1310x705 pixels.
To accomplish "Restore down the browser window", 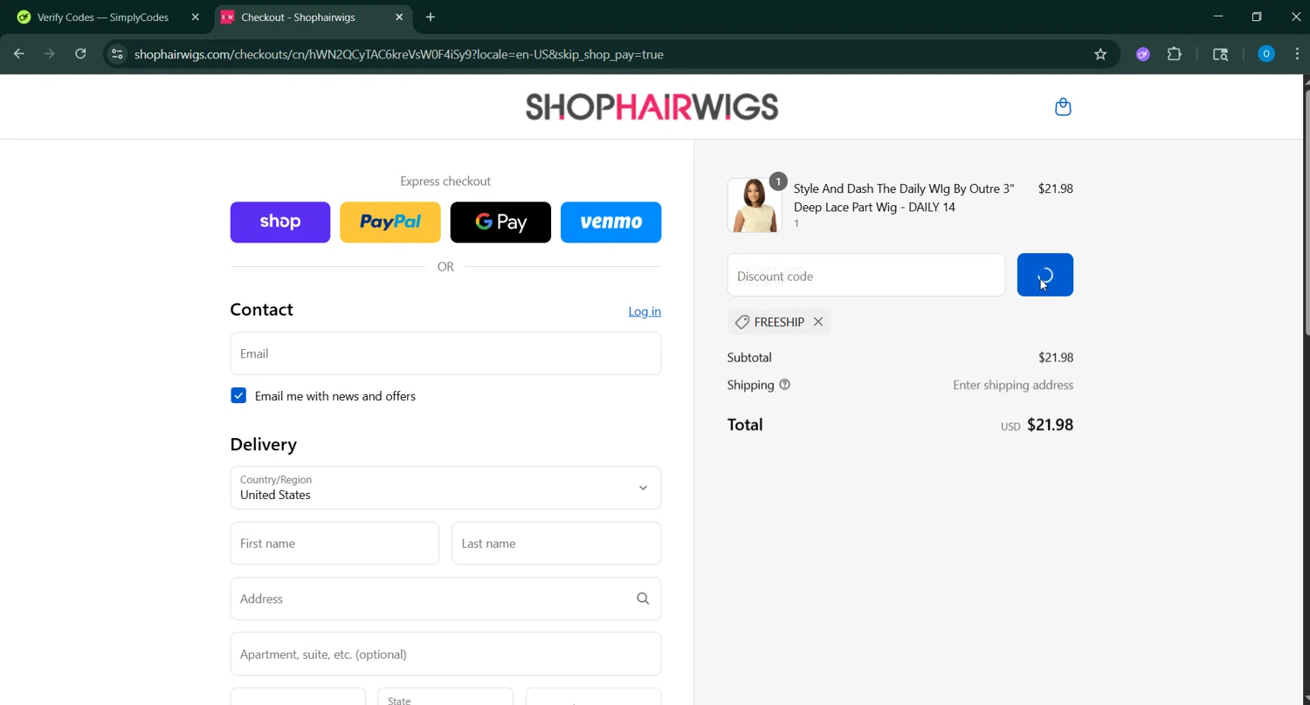I will pyautogui.click(x=1257, y=17).
